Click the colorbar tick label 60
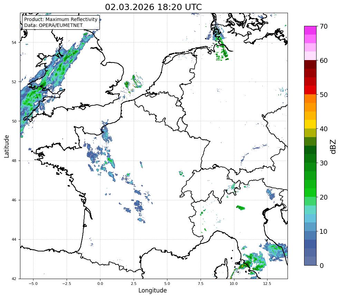340x297 pixels. [x=323, y=60]
